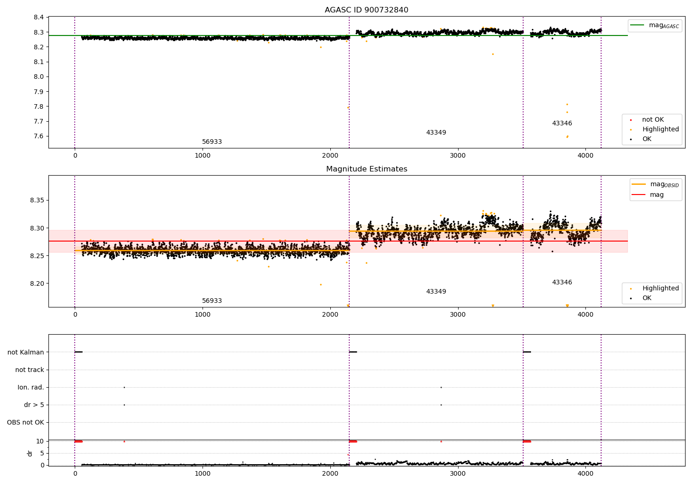This screenshot has height=484, width=692.
Task: Click OBSID 56933 annotation in Magnitude Estimates plot
Action: pyautogui.click(x=212, y=301)
